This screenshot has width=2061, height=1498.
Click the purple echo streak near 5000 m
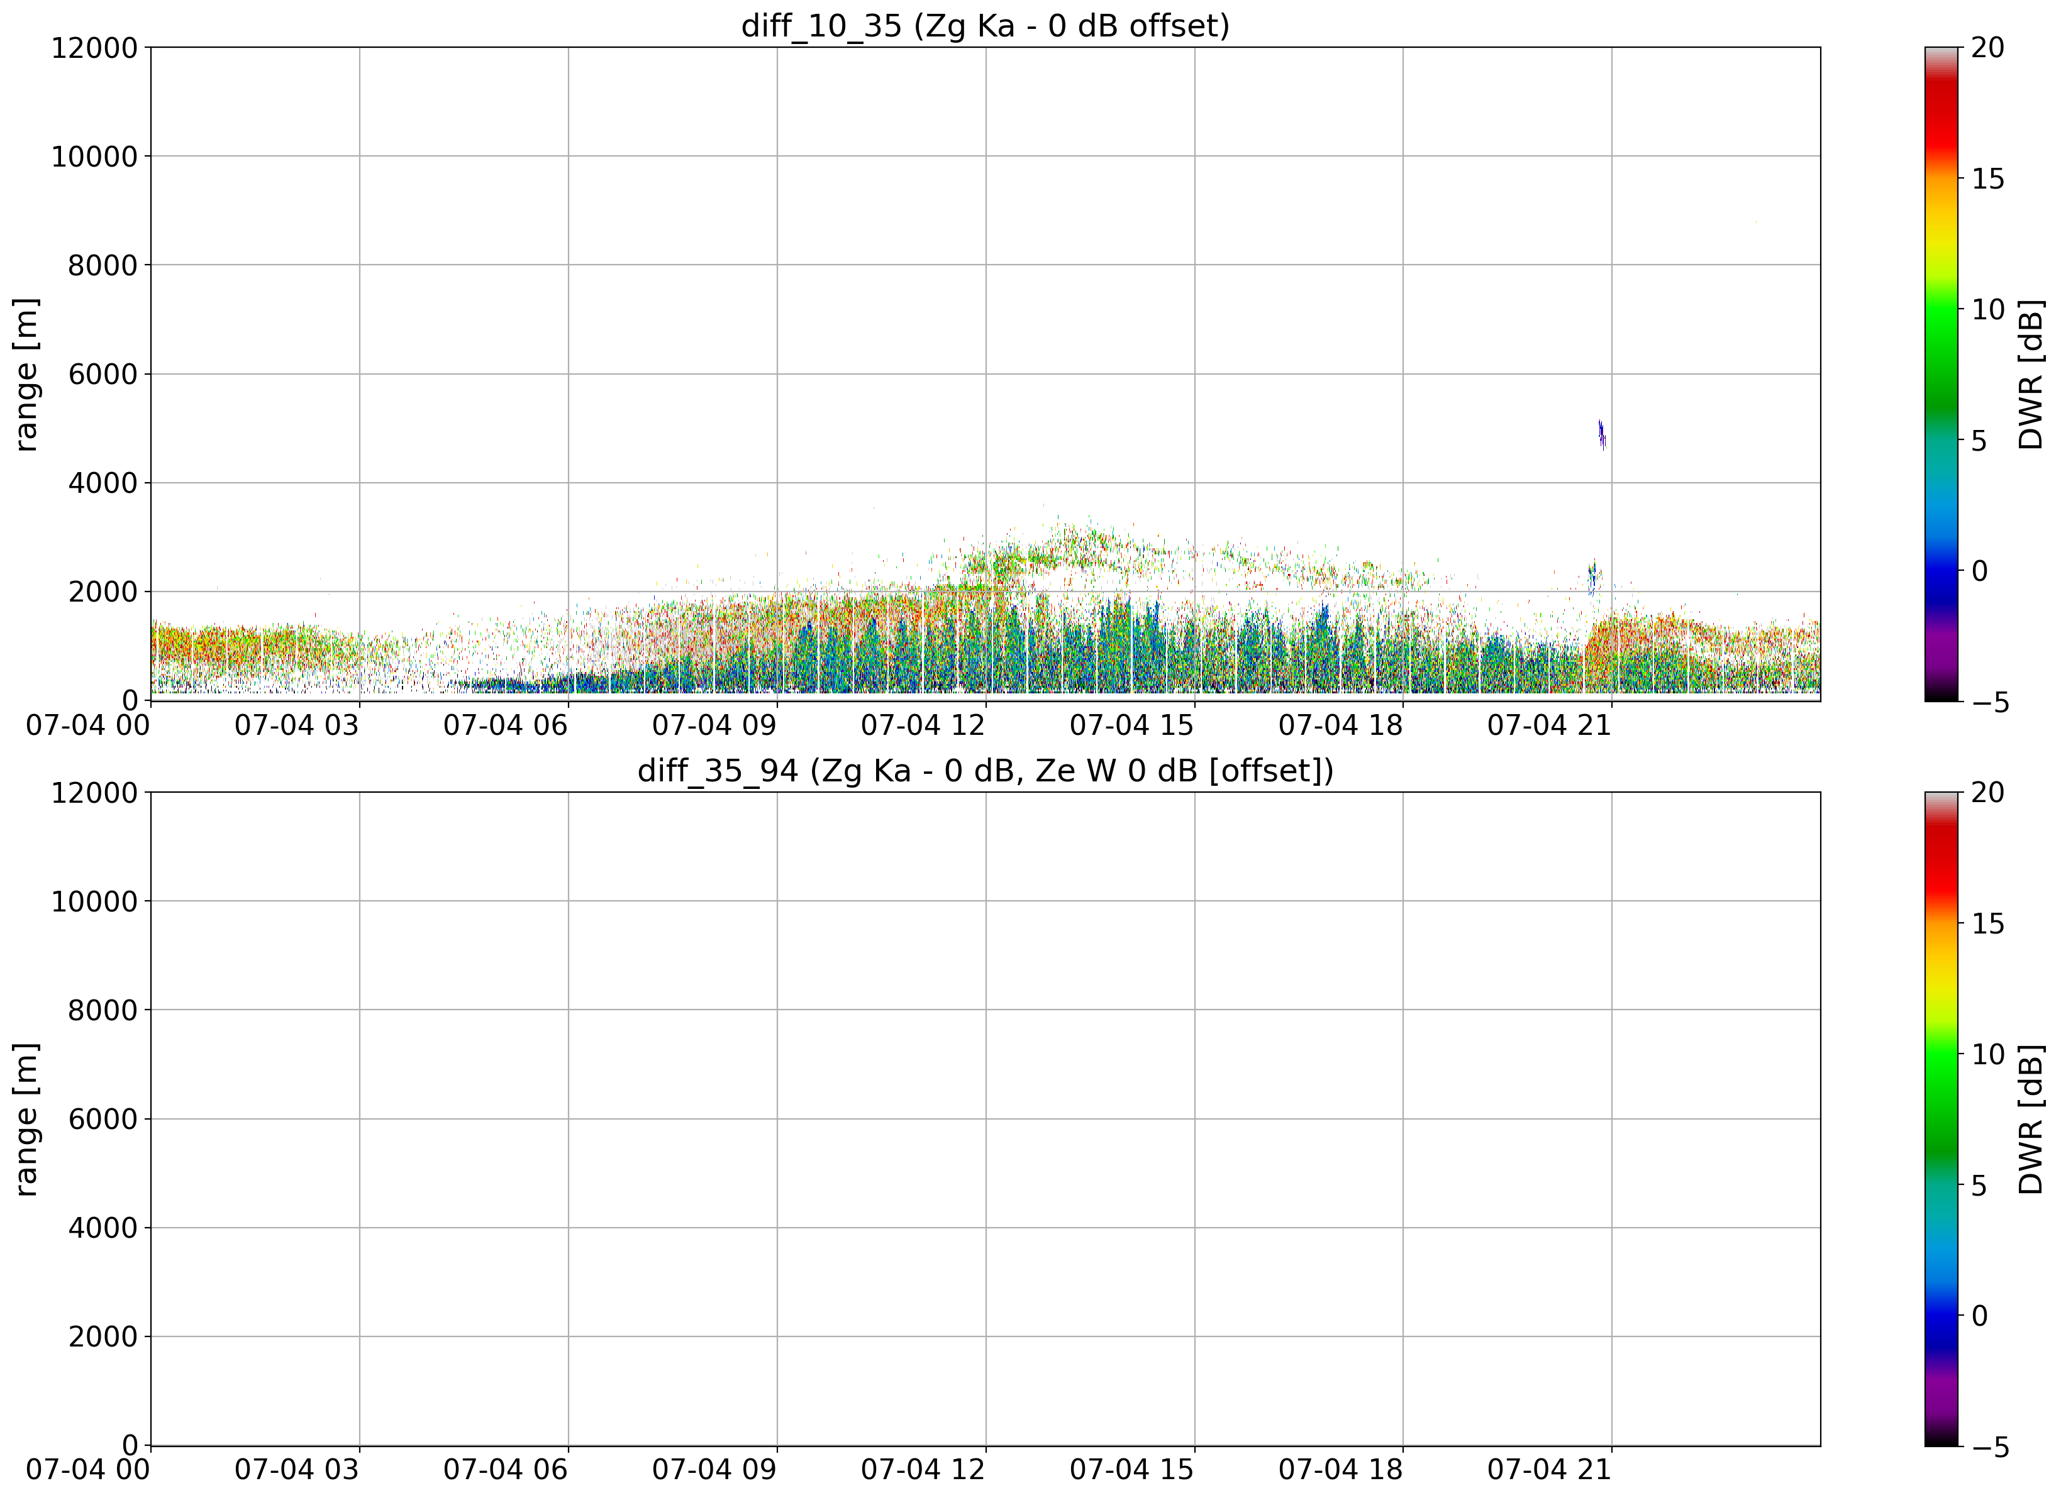[x=1601, y=434]
